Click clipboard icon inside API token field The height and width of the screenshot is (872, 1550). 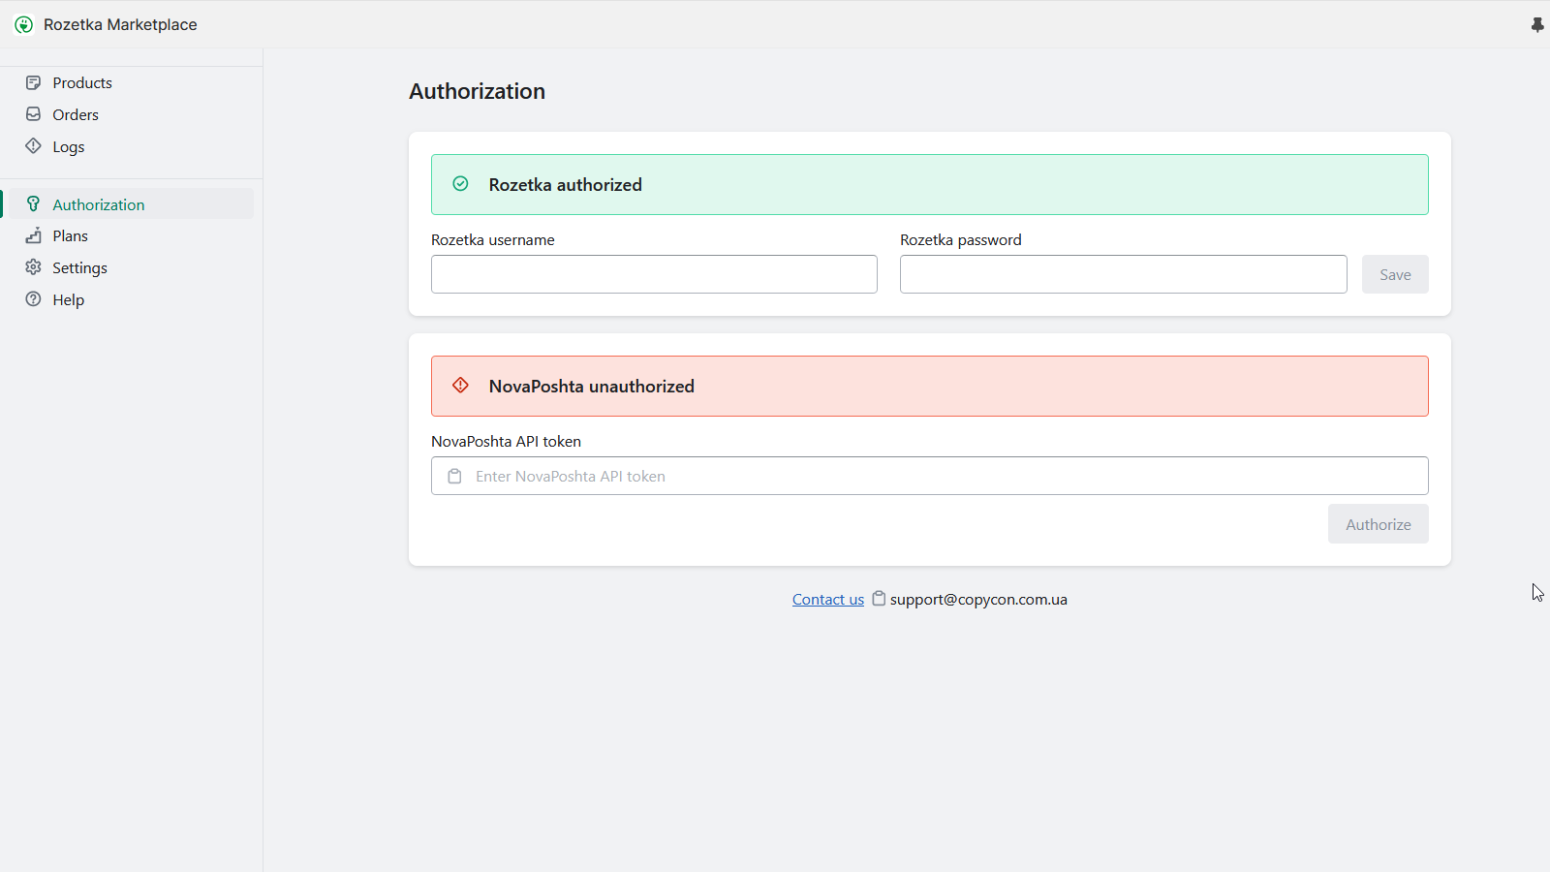(x=454, y=476)
